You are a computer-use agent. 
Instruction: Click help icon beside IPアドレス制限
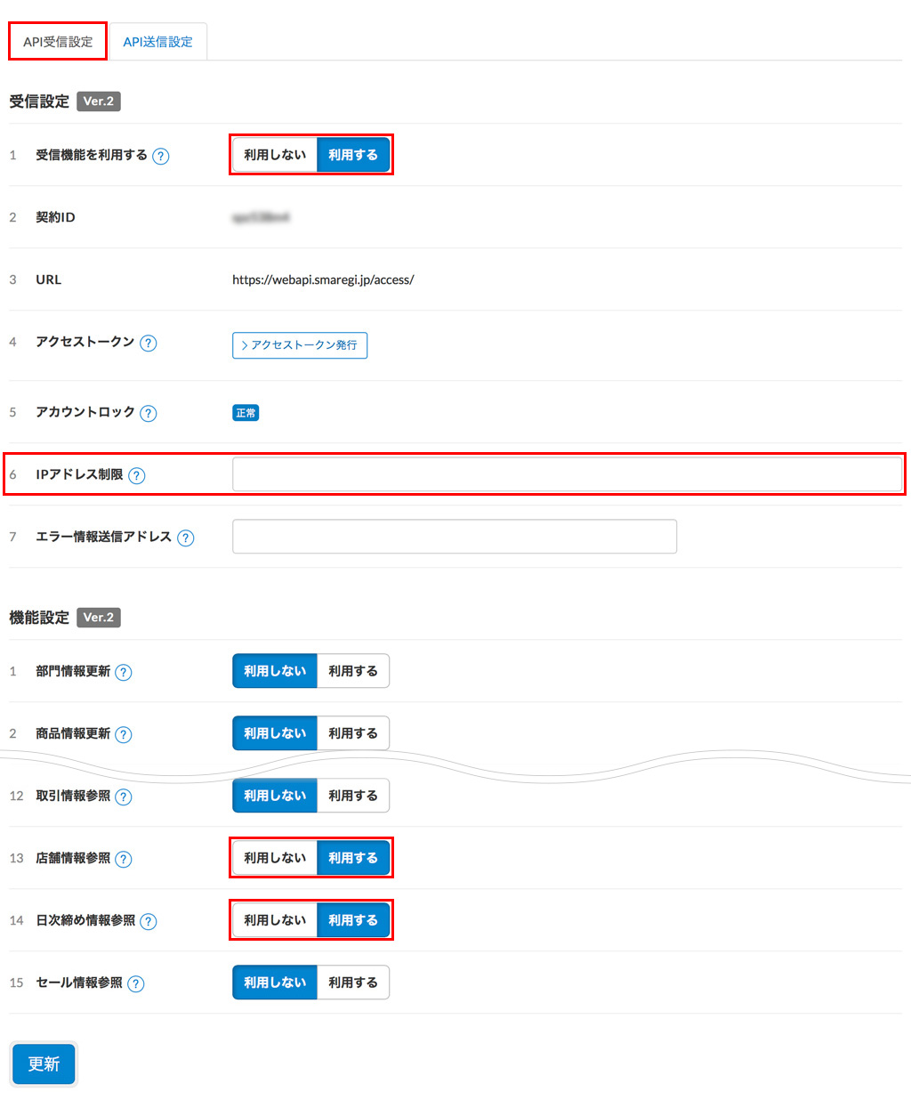point(137,475)
